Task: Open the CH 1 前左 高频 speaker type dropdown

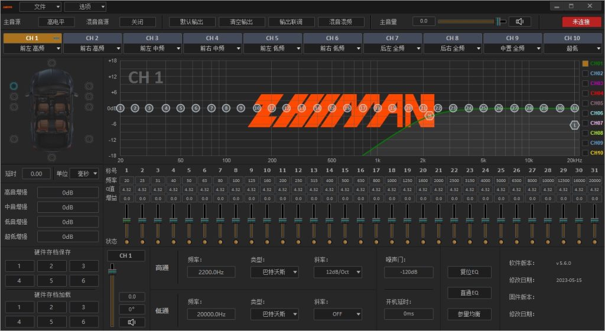Action: (x=32, y=48)
